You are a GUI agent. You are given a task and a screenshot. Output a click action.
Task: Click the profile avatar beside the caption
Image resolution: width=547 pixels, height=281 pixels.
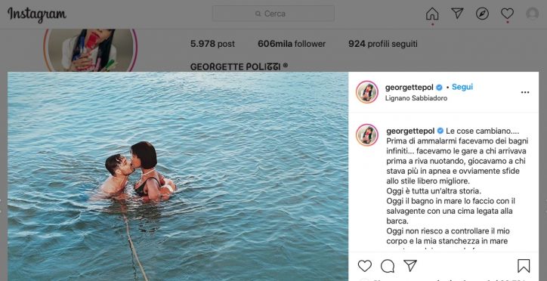[x=367, y=135]
